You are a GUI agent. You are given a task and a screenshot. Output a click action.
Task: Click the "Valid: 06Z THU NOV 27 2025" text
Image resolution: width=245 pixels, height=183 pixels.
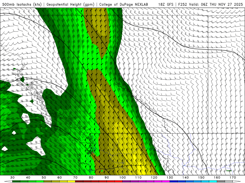[x=216, y=5]
